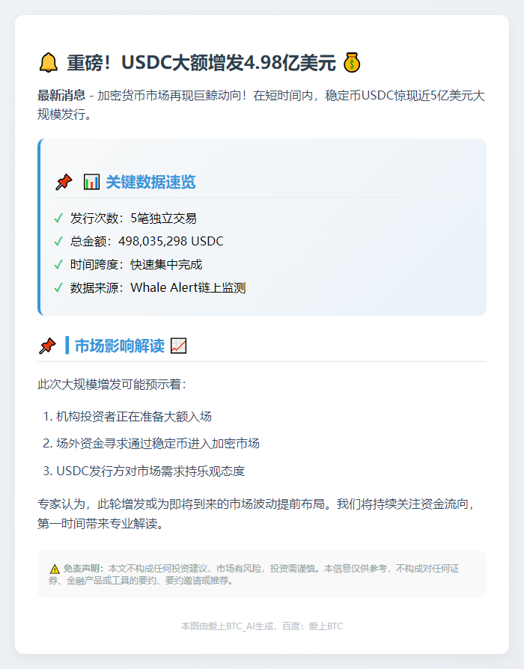Click the line 时间跨度：快速集中完成
Viewport: 524px width, 669px height.
pos(136,264)
